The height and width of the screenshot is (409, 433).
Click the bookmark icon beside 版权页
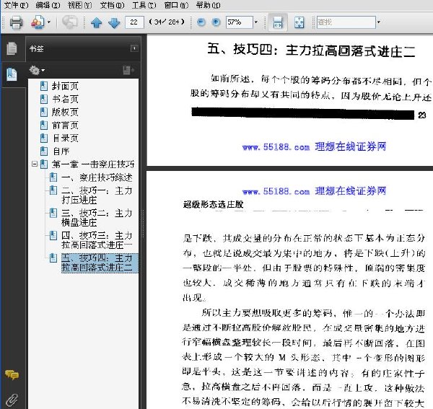(x=44, y=112)
